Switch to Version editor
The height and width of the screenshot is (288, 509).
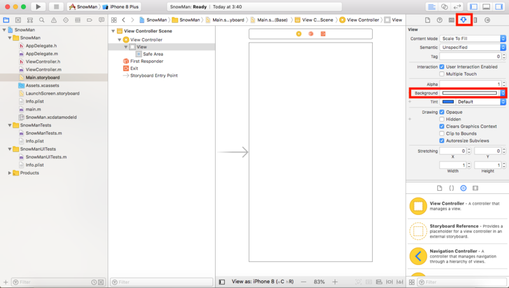pos(457,6)
